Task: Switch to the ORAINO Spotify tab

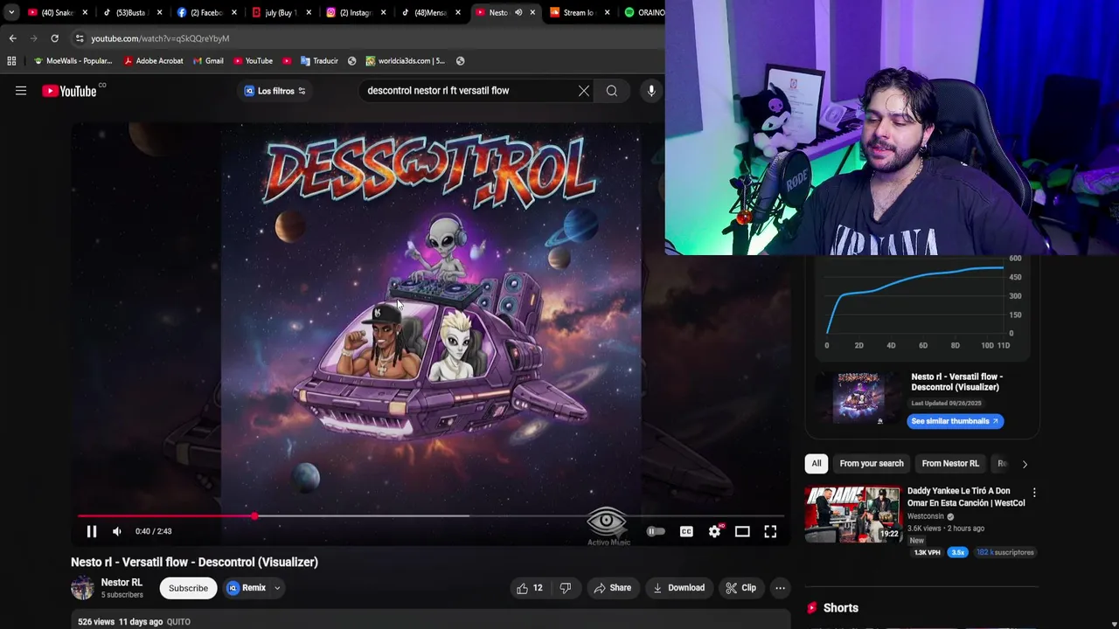Action: point(644,12)
